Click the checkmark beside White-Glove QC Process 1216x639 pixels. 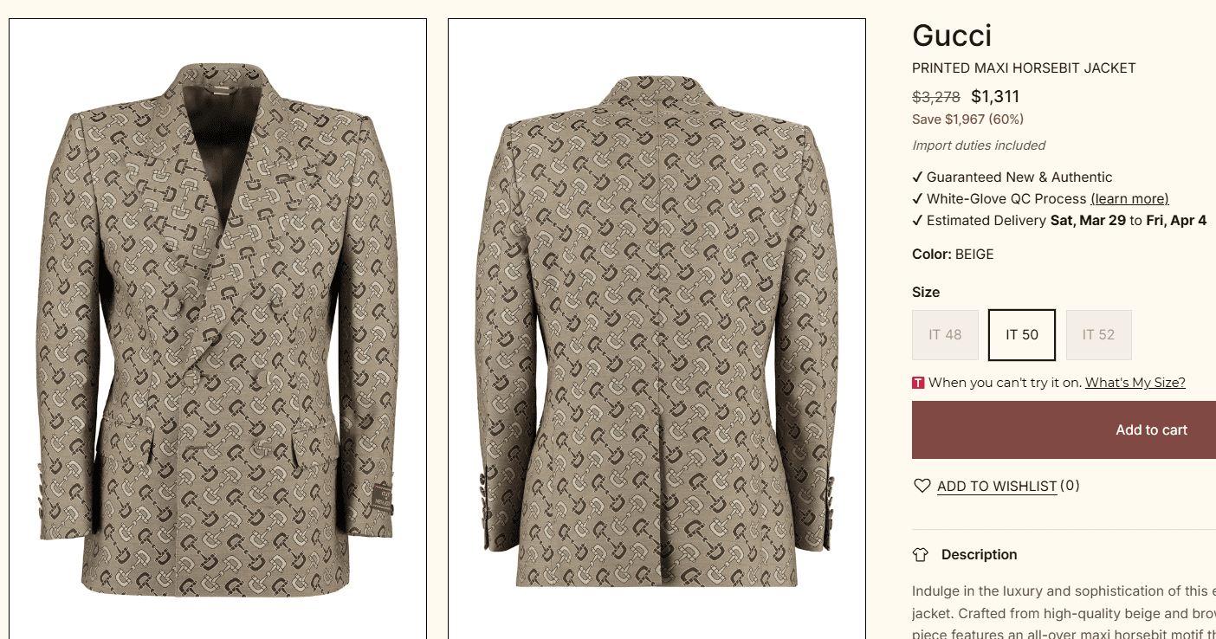917,198
